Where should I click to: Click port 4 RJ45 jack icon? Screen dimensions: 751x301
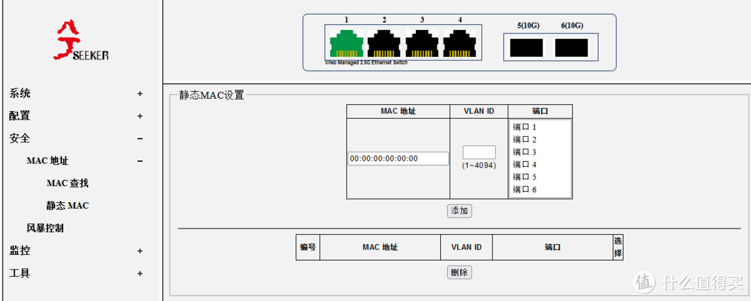coord(460,44)
